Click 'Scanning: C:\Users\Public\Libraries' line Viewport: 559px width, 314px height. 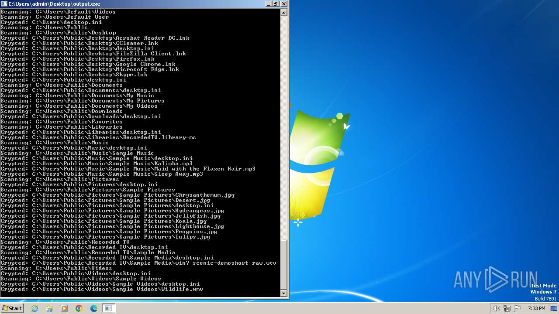62,127
